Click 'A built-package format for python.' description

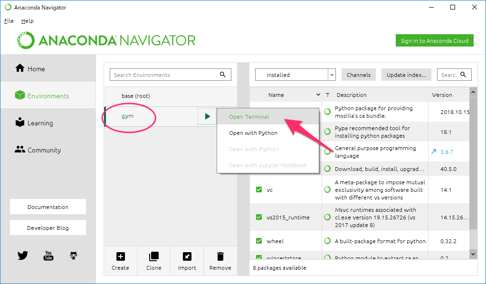pos(381,241)
